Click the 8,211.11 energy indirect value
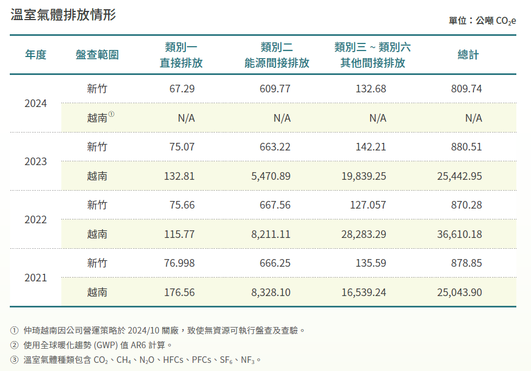This screenshot has height=371, width=531. click(x=271, y=234)
